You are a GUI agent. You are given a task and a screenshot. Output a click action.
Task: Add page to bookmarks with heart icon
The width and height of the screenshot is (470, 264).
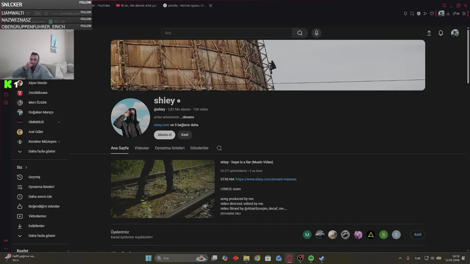click(x=432, y=14)
